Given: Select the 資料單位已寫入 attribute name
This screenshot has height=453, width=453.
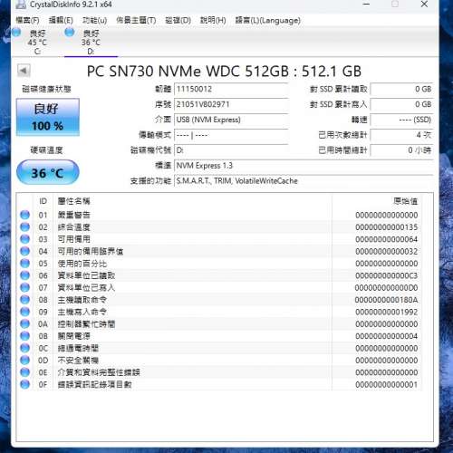Looking at the screenshot, I should (x=86, y=287).
